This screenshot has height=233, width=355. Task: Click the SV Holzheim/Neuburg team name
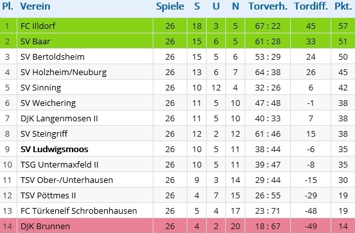pyautogui.click(x=64, y=73)
